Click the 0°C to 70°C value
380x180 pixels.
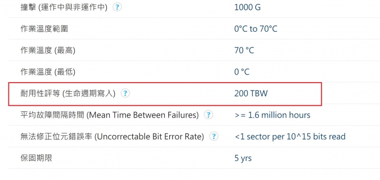point(256,29)
